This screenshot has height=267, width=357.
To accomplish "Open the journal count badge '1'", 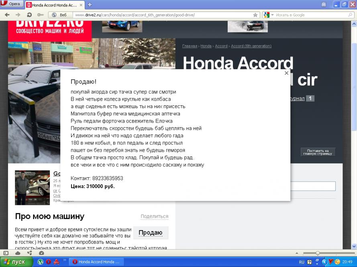I will click(310, 98).
